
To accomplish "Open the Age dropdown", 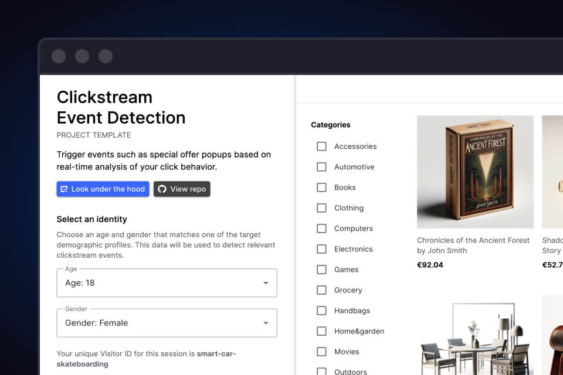I will [x=167, y=283].
